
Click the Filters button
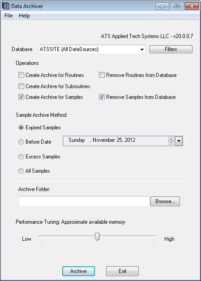pyautogui.click(x=171, y=49)
